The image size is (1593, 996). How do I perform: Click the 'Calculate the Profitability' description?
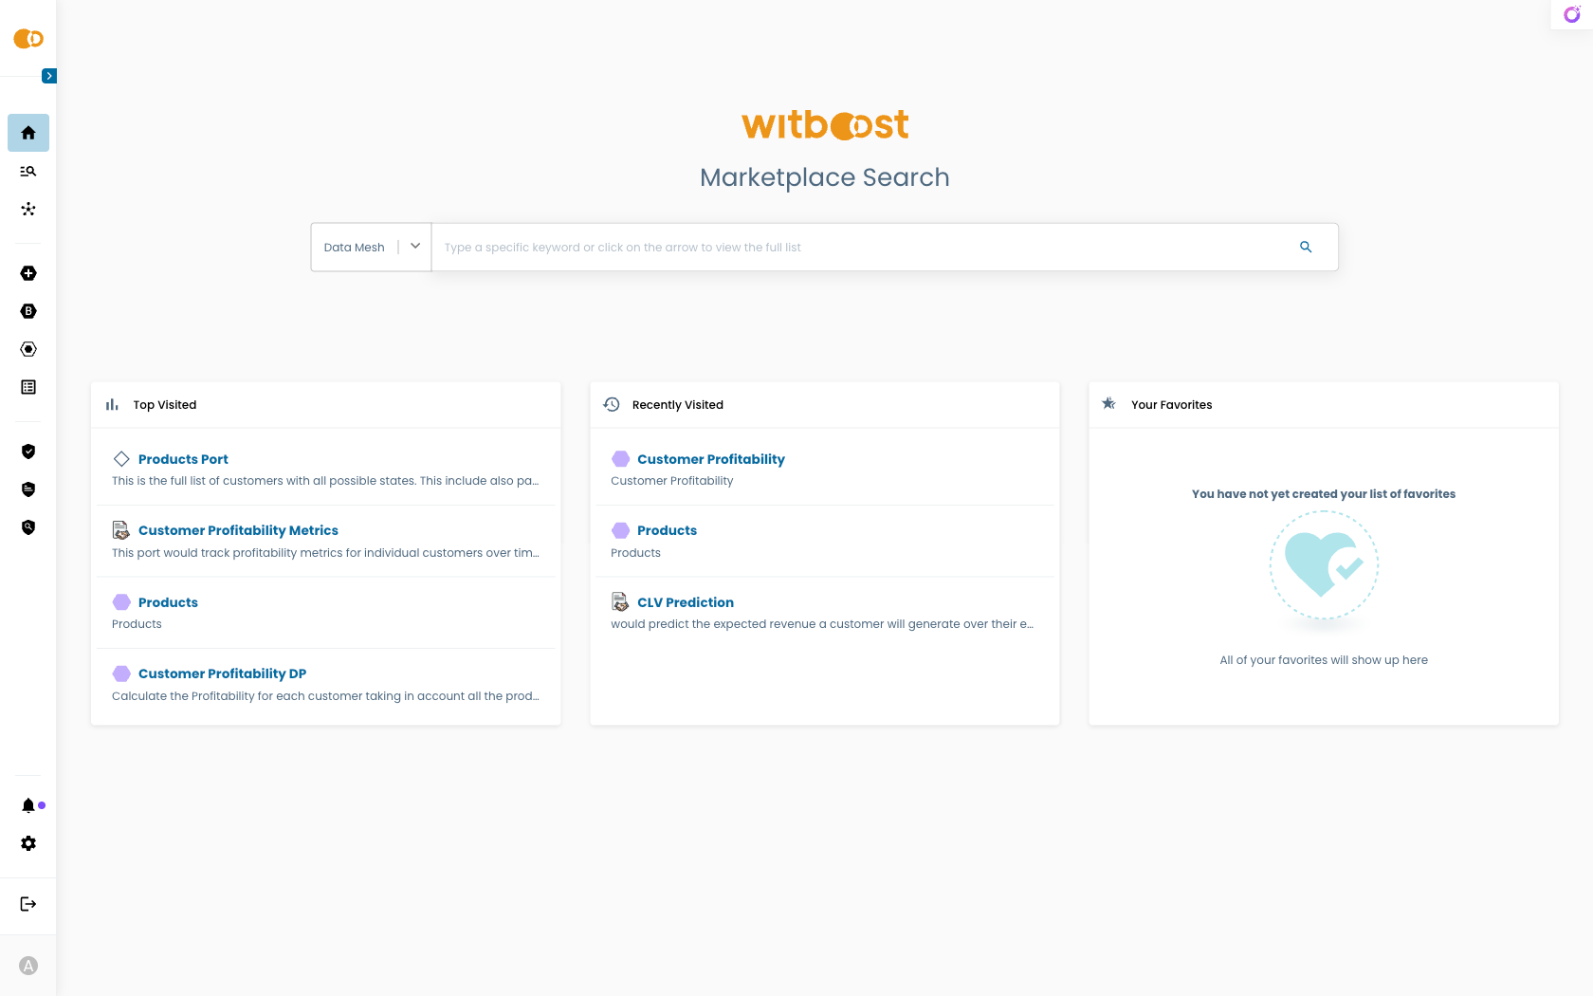click(325, 696)
